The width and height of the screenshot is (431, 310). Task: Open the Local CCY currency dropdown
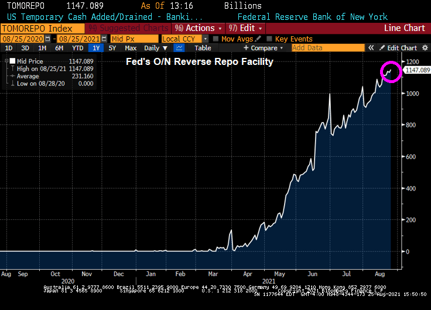pyautogui.click(x=184, y=39)
